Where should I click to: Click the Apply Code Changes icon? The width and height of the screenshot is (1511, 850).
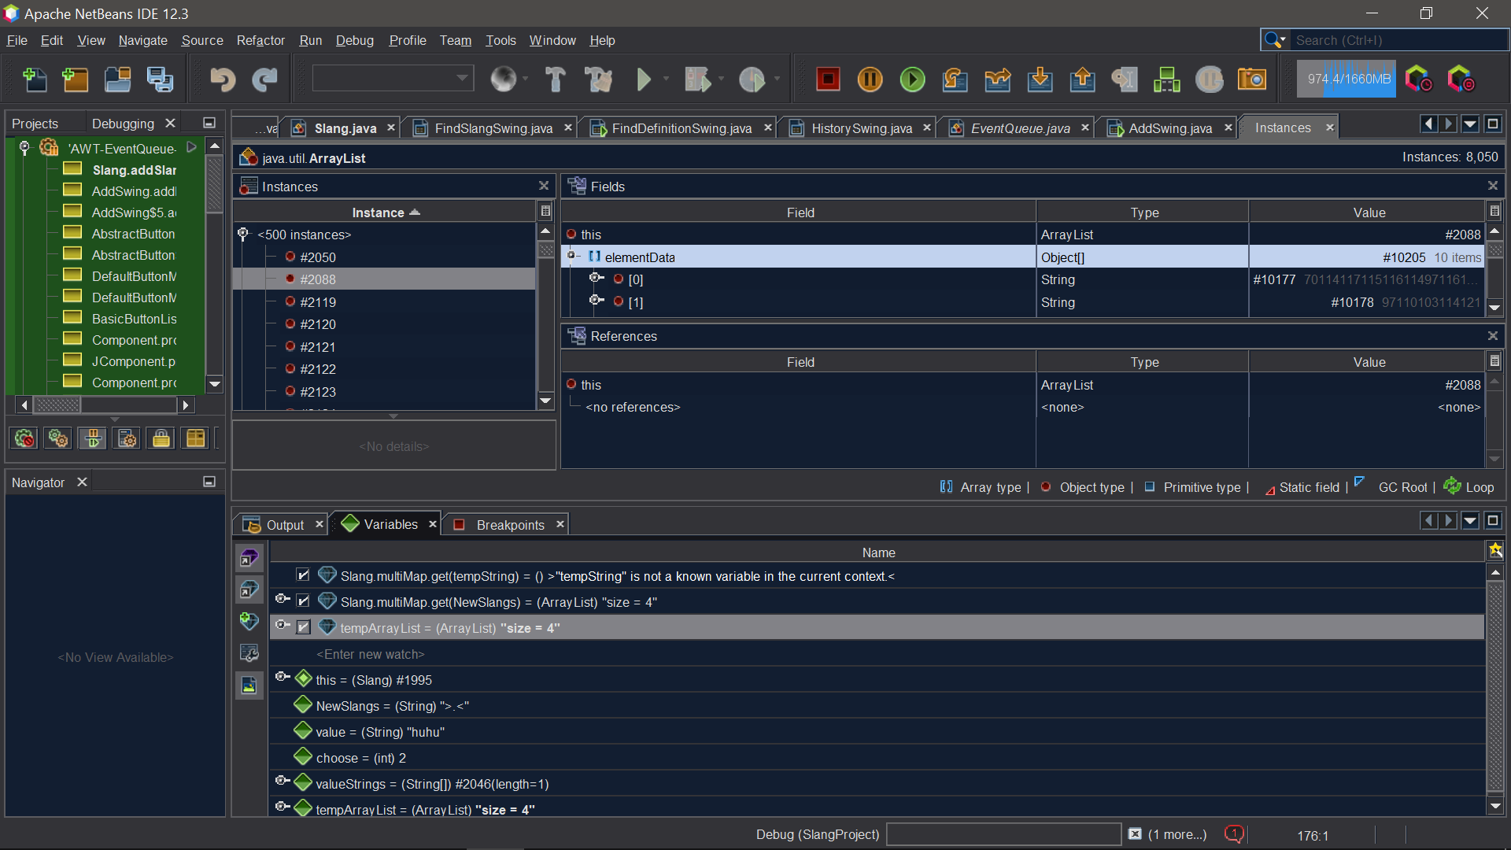point(1167,79)
